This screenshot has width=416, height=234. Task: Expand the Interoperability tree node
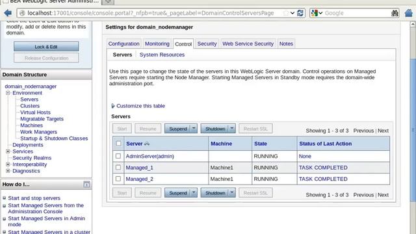pos(8,164)
